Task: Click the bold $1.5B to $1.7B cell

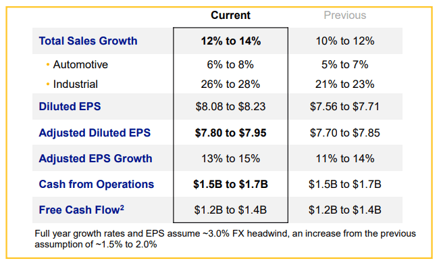Action: point(230,184)
